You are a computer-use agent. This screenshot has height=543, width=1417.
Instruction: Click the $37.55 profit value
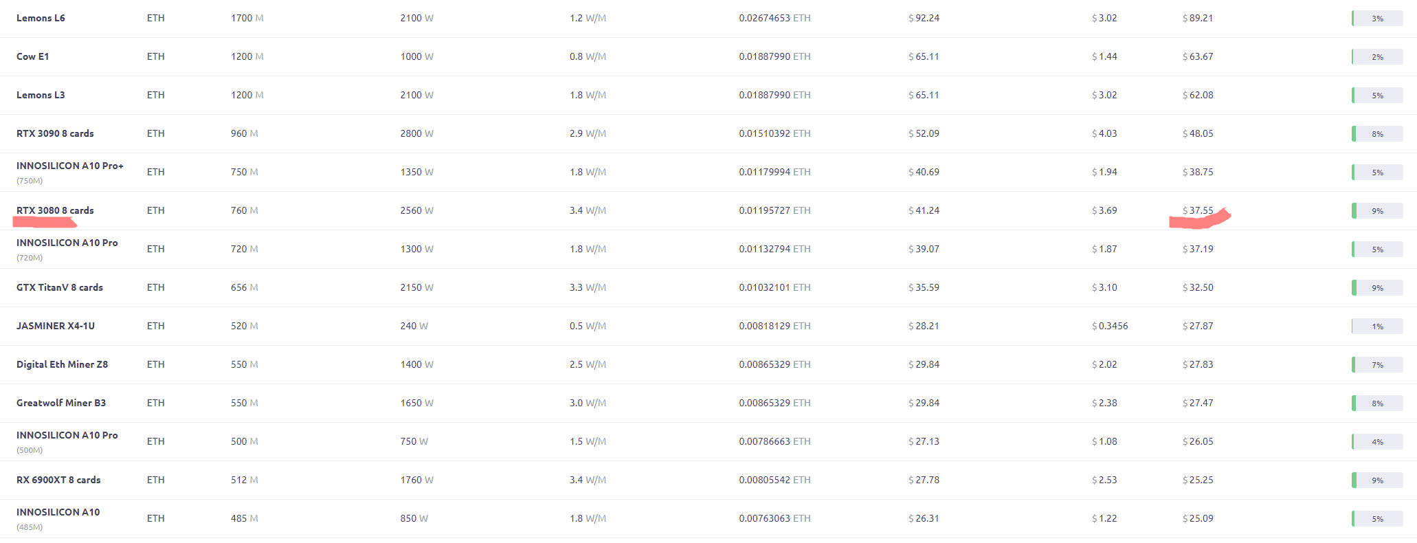click(x=1198, y=210)
